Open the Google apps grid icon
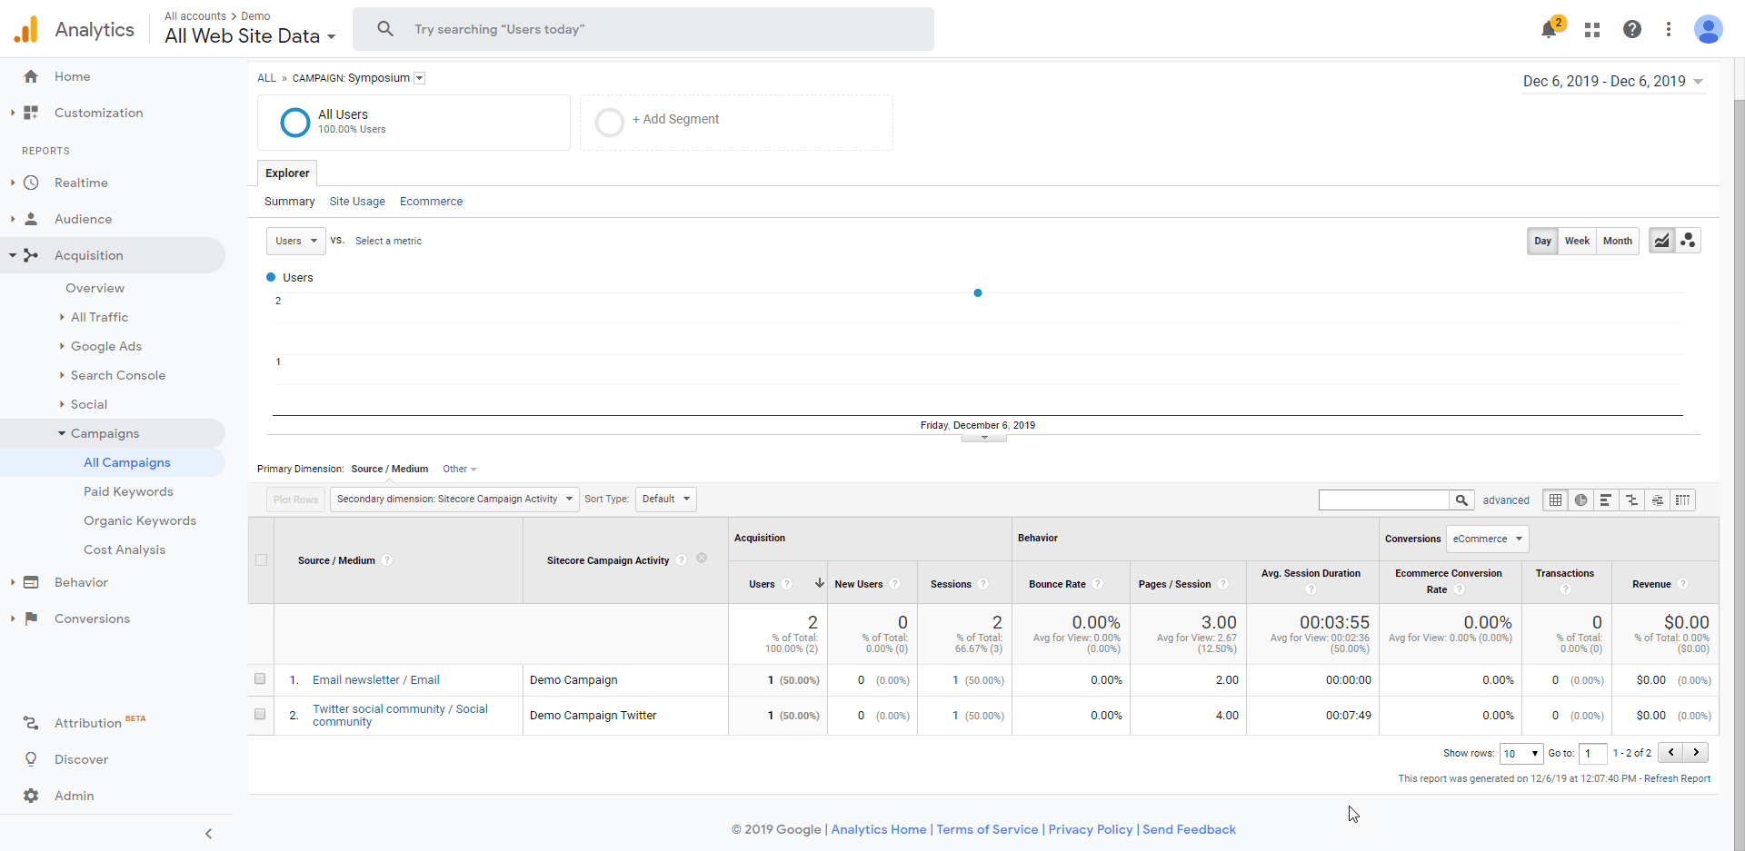 (x=1592, y=30)
